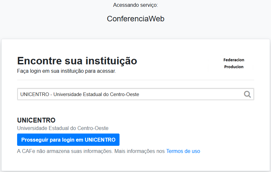Viewport: 271px width, 172px height.
Task: Open the Termos de uso link
Action: coord(183,151)
